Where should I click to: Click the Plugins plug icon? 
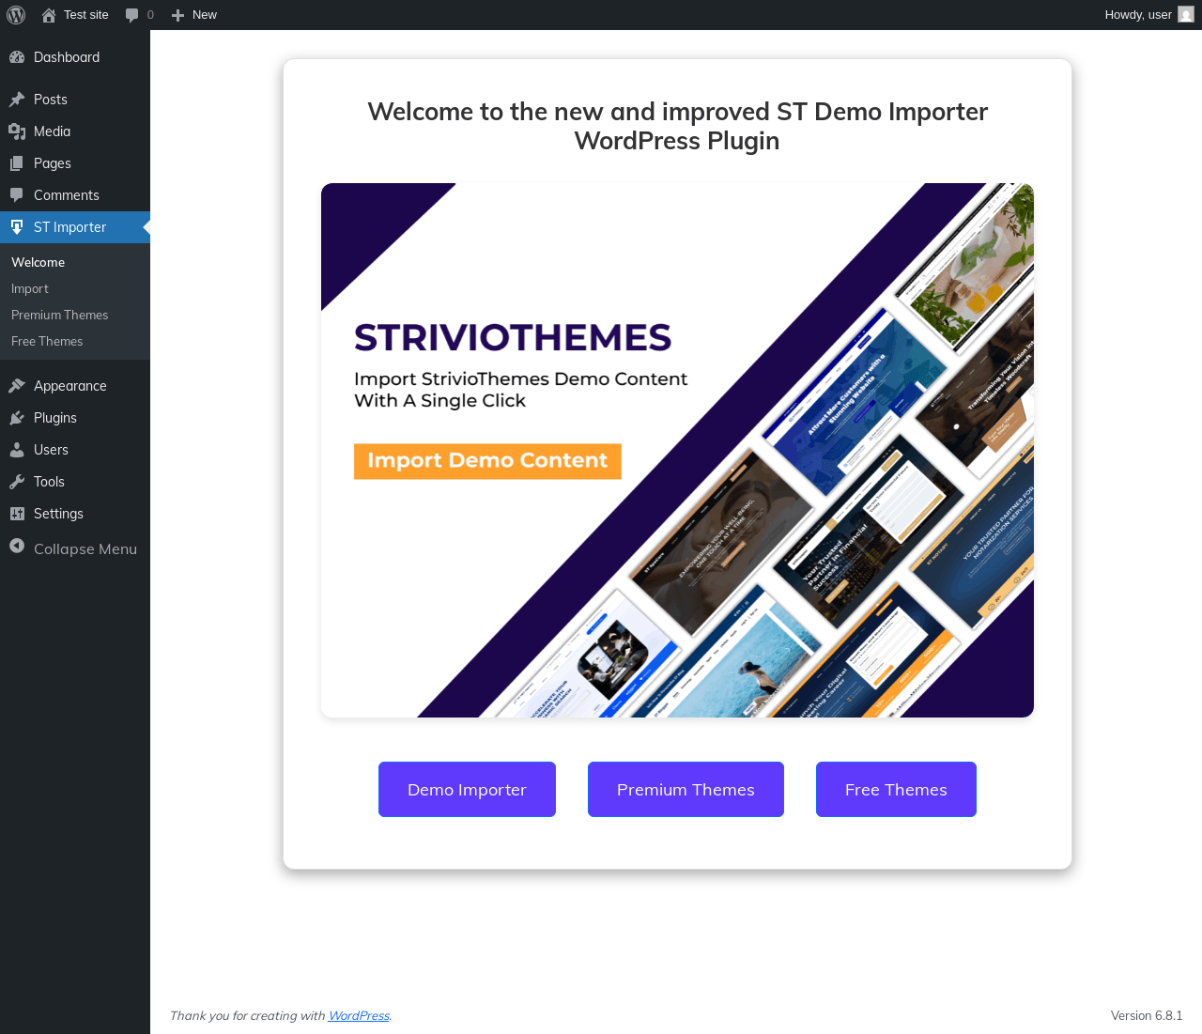(x=17, y=418)
